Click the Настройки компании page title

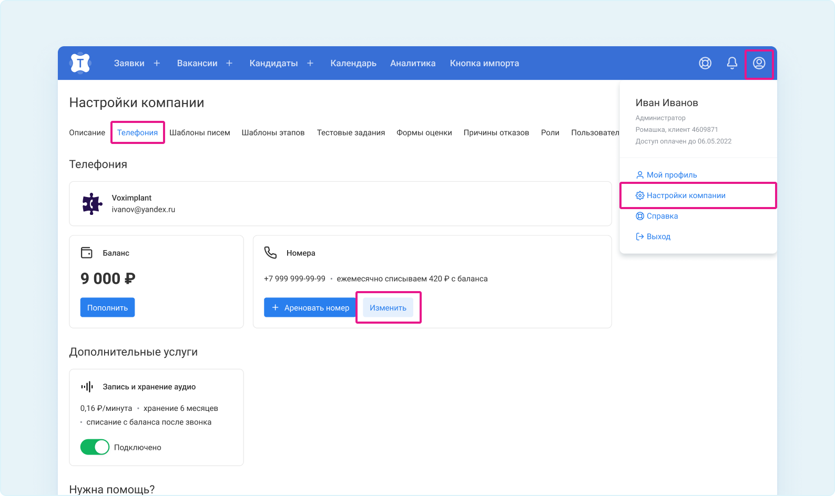[x=137, y=102]
